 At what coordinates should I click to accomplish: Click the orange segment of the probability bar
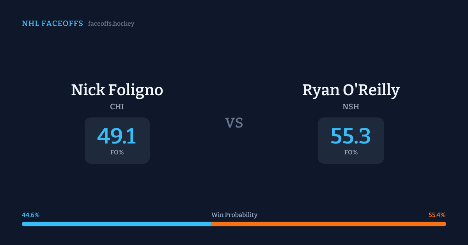(x=328, y=224)
